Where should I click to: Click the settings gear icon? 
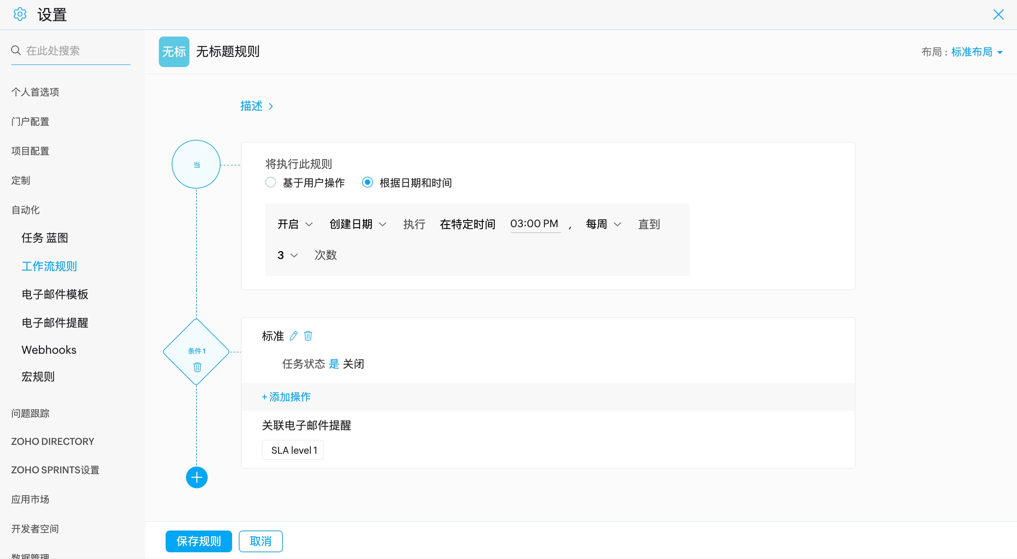tap(20, 15)
